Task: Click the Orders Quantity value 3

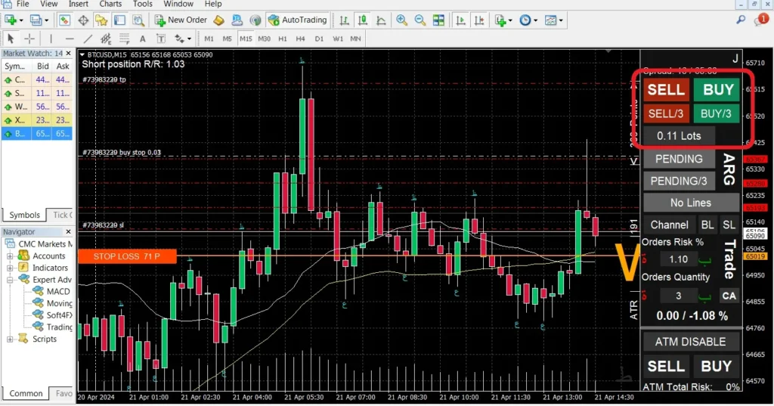Action: [678, 296]
